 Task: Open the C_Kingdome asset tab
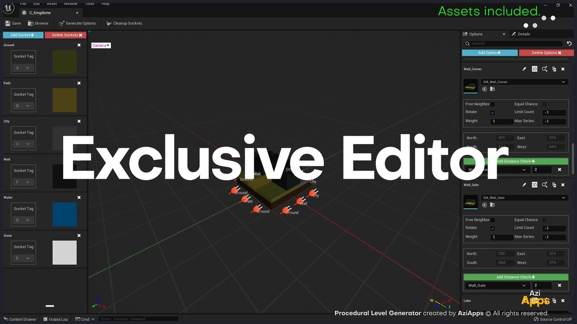click(x=50, y=13)
